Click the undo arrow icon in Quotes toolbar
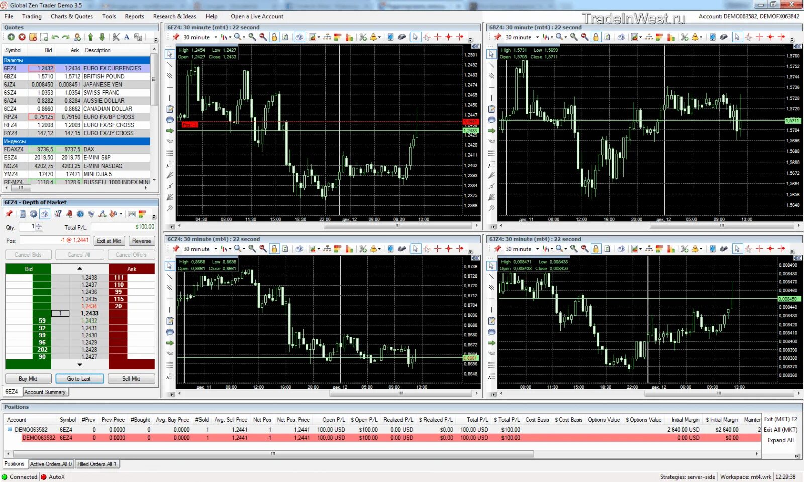This screenshot has width=804, height=482. (x=55, y=37)
